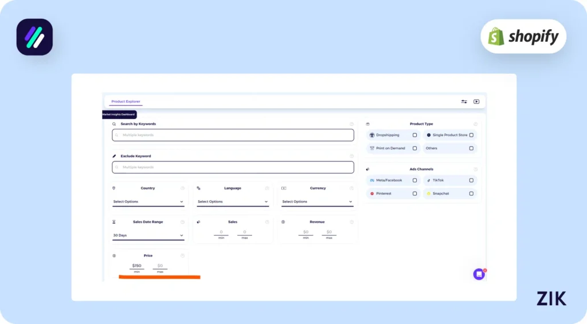Click the Shopify logo badge
The height and width of the screenshot is (324, 587).
(523, 37)
